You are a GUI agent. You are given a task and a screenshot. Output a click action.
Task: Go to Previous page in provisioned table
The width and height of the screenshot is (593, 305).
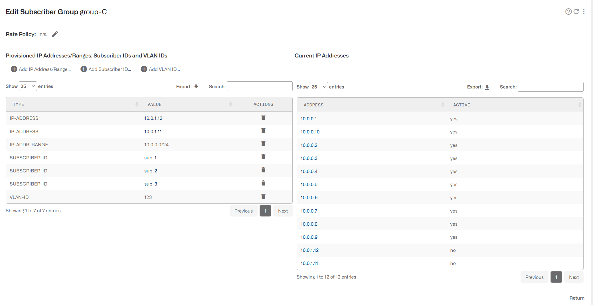244,211
